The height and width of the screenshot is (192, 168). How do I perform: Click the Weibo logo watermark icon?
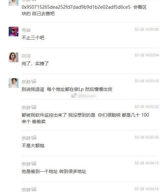(74, 96)
